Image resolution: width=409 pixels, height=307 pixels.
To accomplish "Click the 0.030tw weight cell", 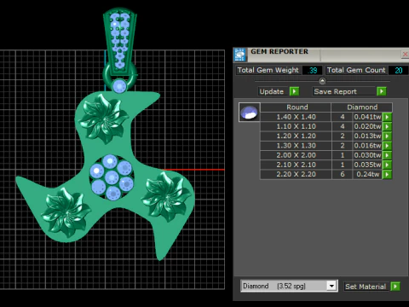I will (367, 155).
